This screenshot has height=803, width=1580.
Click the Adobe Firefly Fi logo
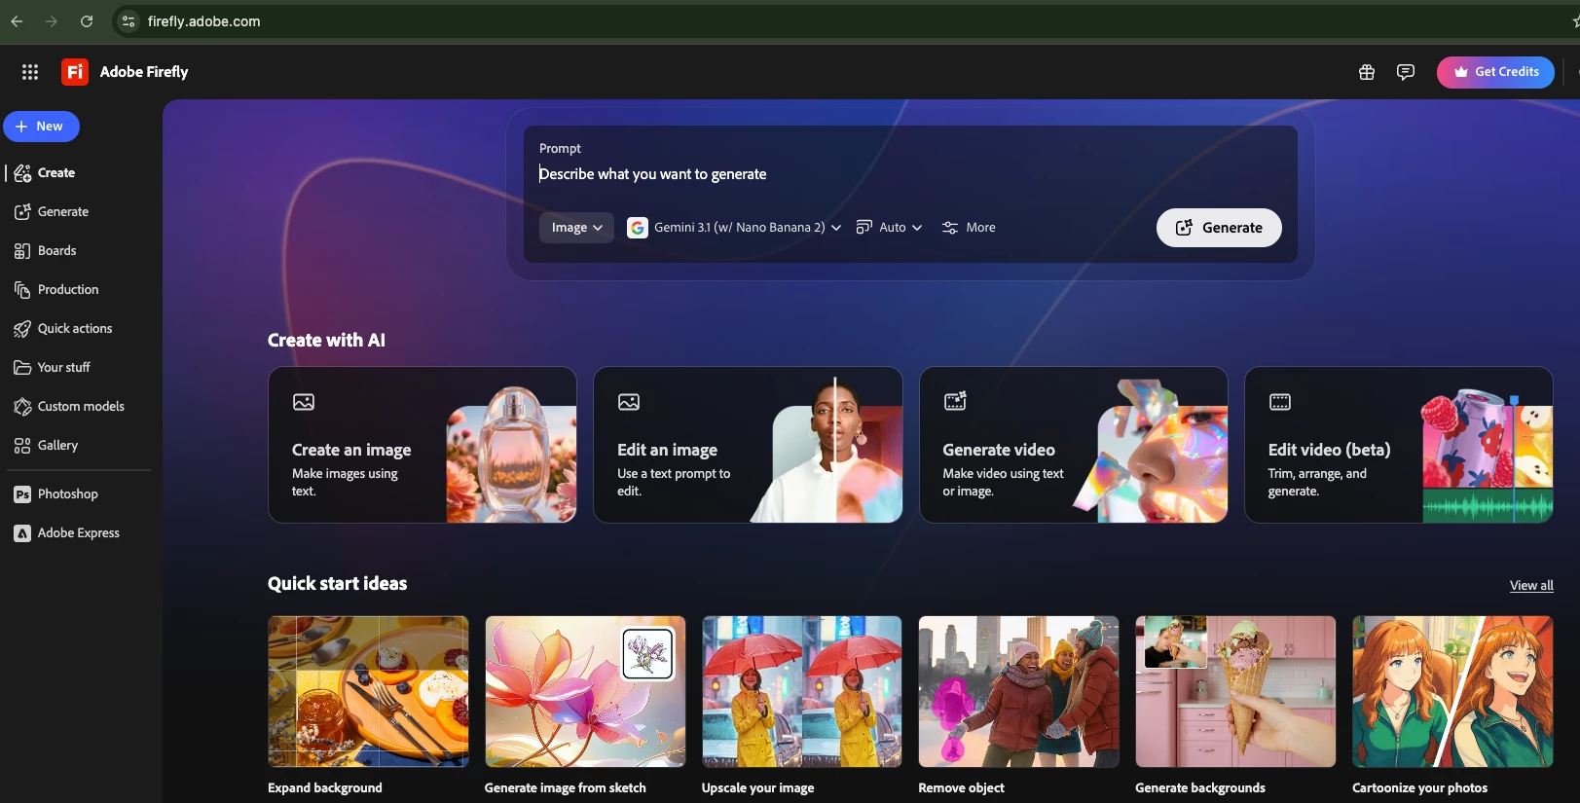(x=75, y=72)
